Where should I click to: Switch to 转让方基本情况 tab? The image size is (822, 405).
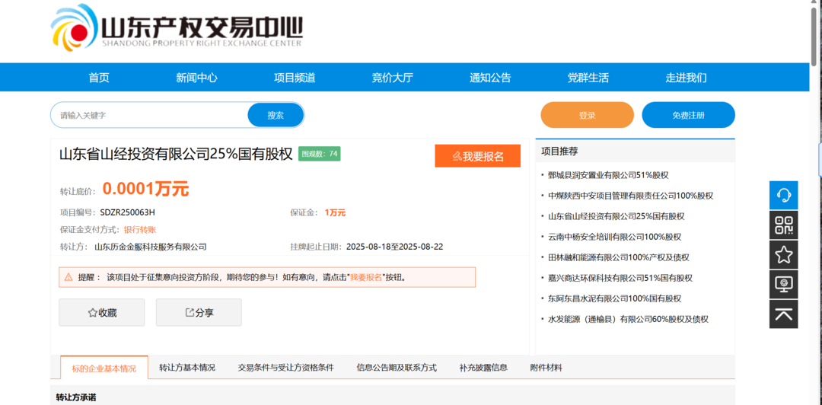click(x=187, y=367)
